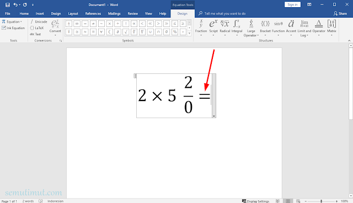353x203 pixels.
Task: Insert the greater-than-or-equal symbol
Action: pyautogui.click(x=183, y=23)
